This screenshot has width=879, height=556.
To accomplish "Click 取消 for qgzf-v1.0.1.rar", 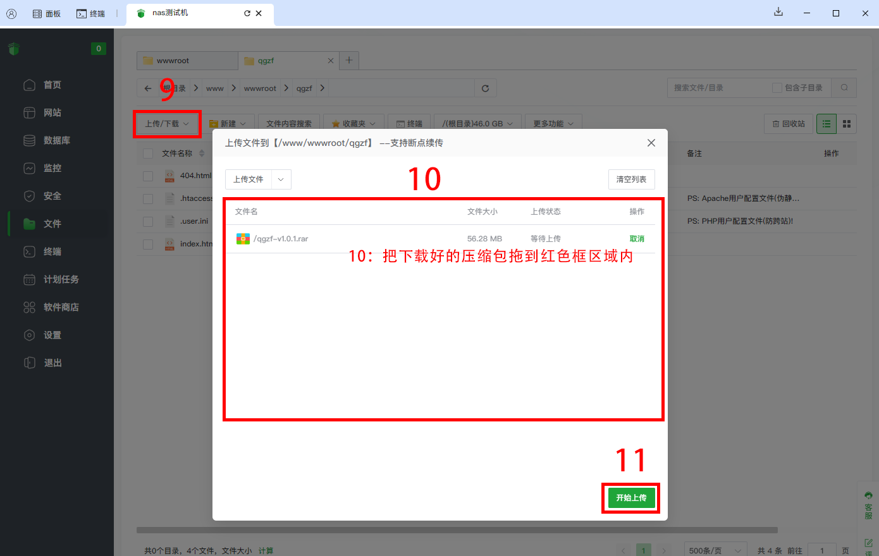I will (x=637, y=239).
